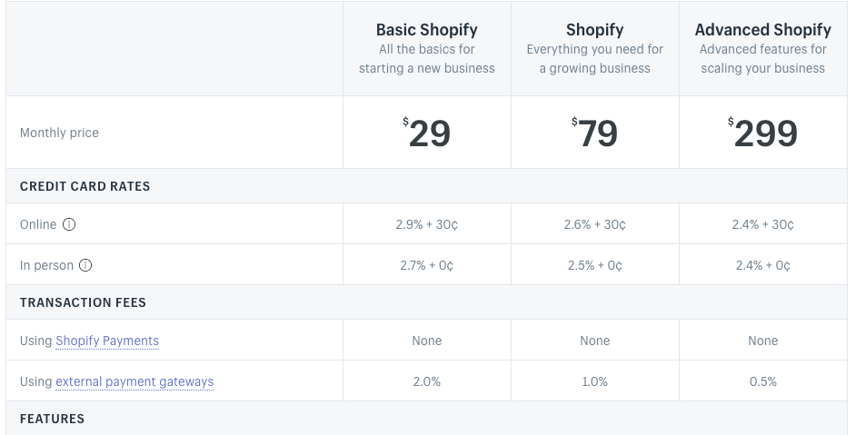Open the external payment gateways link
The image size is (856, 435).
(x=134, y=381)
